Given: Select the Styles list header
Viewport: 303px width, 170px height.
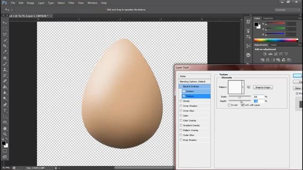Looking at the screenshot, I should click(x=195, y=76).
